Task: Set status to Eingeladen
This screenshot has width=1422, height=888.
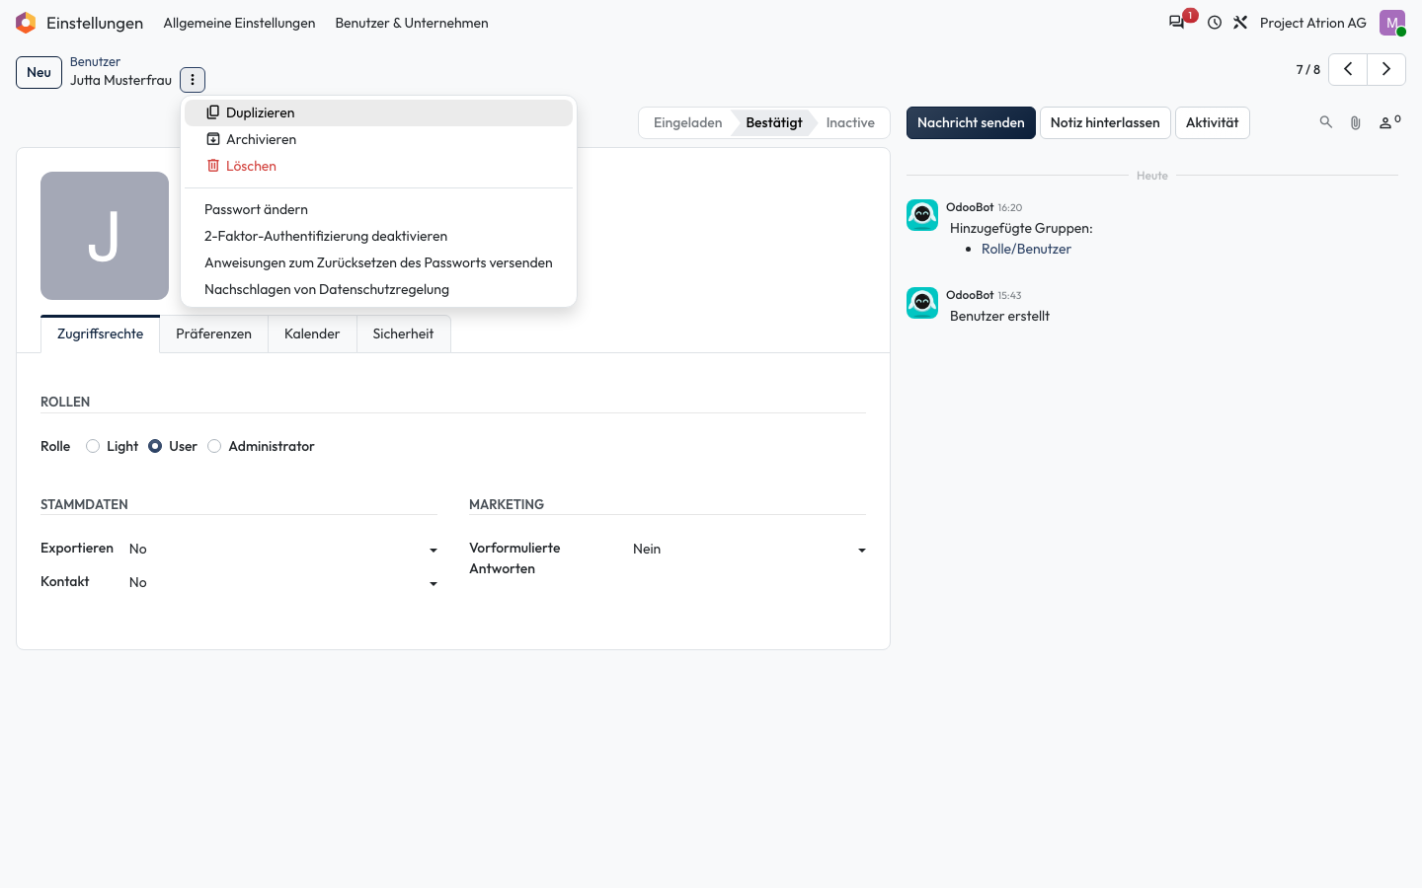Action: 687,122
